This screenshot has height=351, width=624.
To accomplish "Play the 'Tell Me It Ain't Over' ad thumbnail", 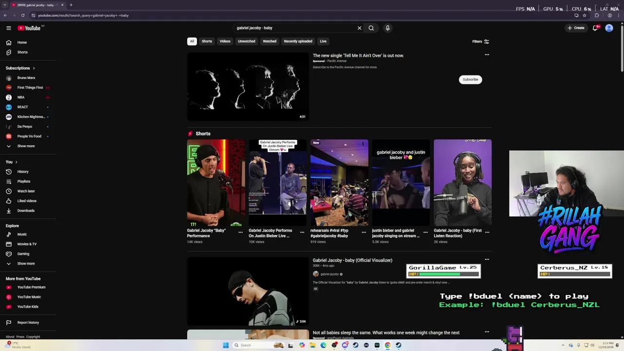I will point(248,86).
